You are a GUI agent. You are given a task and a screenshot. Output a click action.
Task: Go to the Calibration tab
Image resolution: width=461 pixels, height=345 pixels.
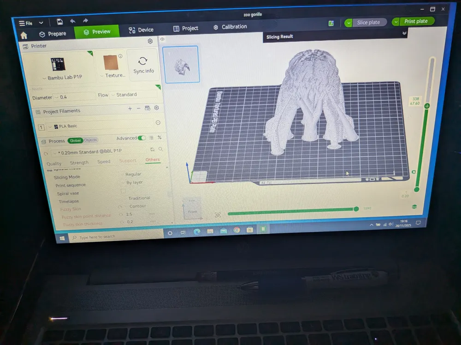(x=230, y=27)
